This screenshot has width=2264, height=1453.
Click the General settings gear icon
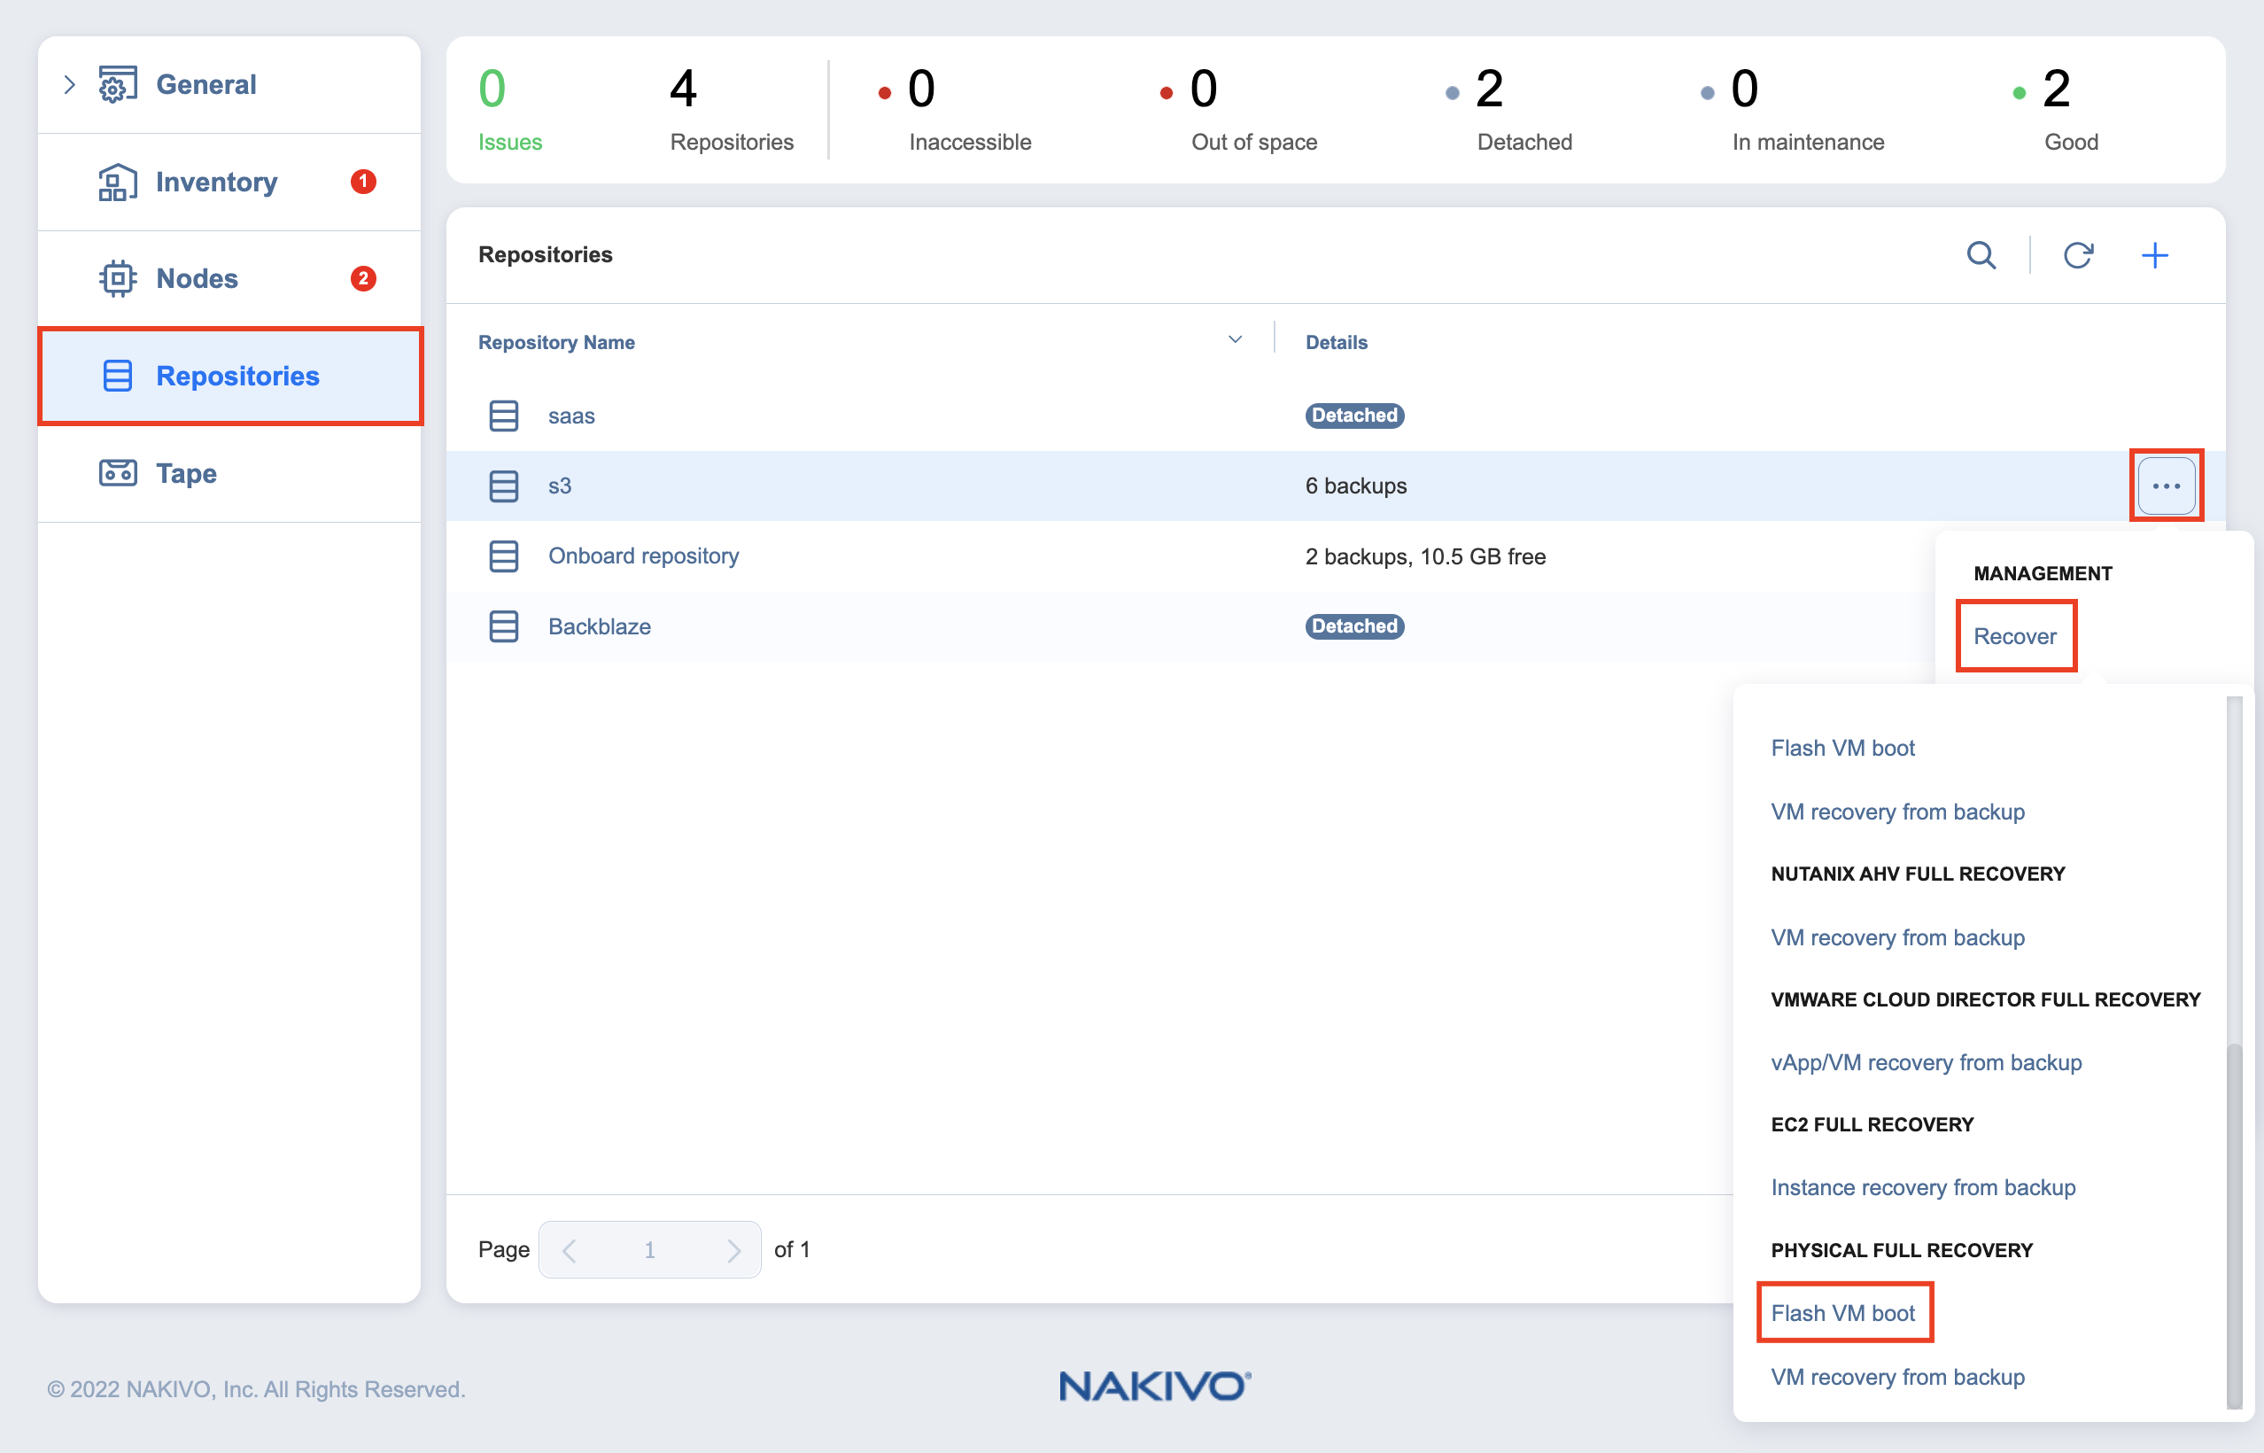pos(118,85)
